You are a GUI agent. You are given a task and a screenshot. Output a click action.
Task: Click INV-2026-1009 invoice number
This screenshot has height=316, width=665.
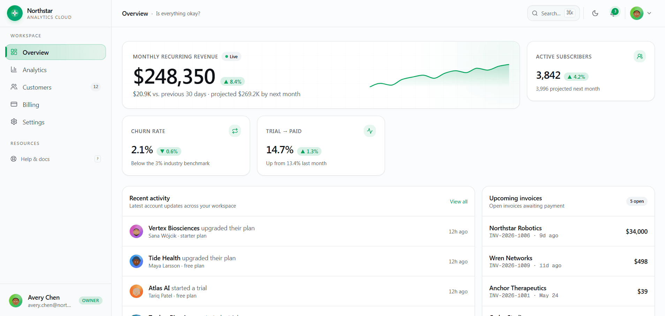click(x=509, y=265)
